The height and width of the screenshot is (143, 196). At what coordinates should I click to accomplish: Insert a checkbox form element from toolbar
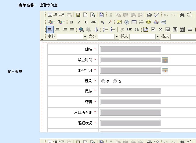153,30
